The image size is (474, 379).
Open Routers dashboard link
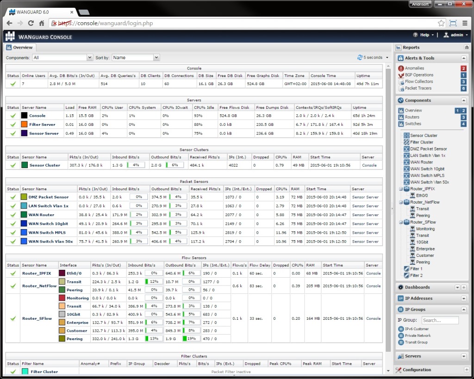click(412, 117)
